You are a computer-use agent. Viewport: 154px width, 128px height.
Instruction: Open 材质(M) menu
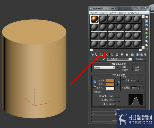pyautogui.click(x=103, y=13)
